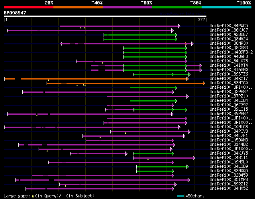The image size is (255, 199).
Task: Select the UniRef100_C4IXT4 label
Action: point(229,65)
